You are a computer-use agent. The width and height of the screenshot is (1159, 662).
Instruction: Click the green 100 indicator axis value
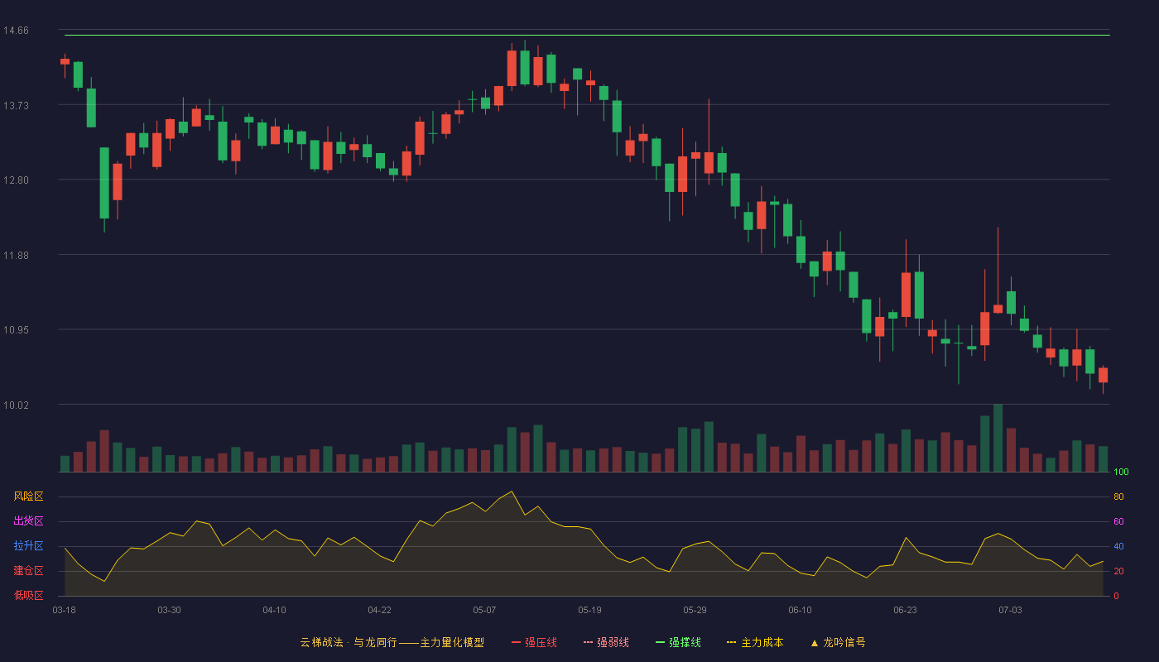tap(1121, 473)
